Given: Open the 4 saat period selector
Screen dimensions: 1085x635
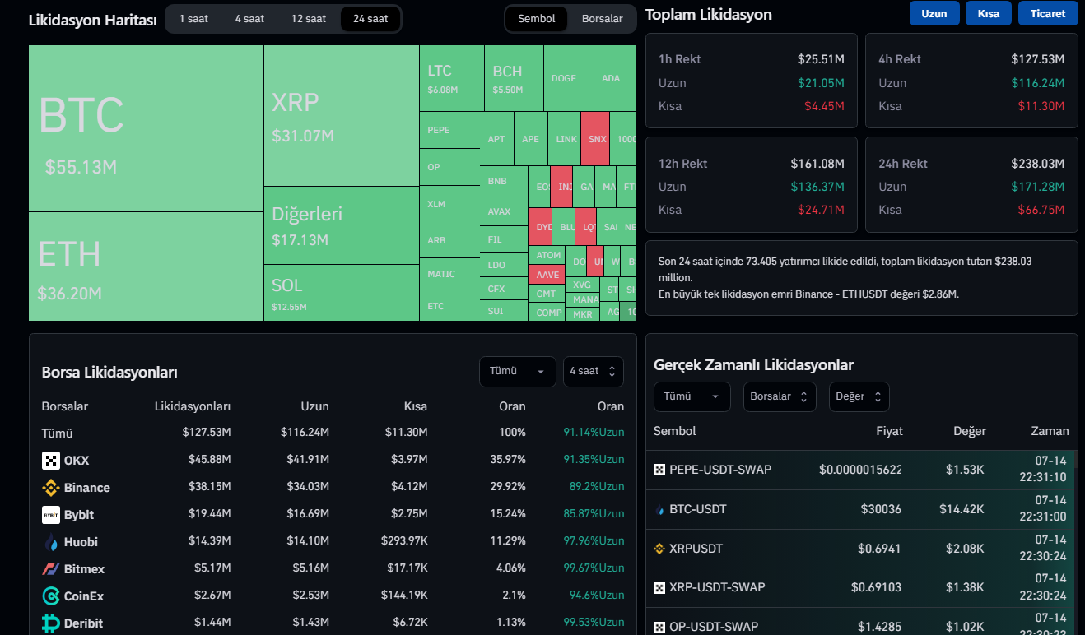Looking at the screenshot, I should (593, 371).
